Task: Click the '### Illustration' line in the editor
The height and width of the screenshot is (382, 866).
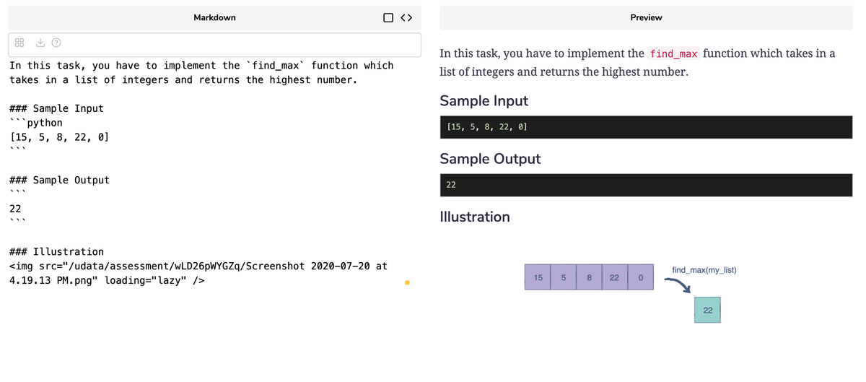Action: click(x=57, y=251)
